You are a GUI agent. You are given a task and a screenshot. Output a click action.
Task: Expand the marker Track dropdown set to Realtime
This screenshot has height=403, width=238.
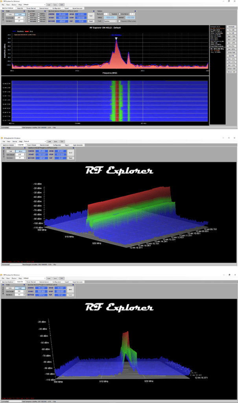(x=109, y=21)
